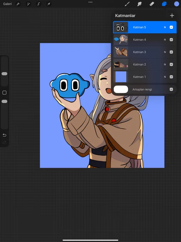Select the Eraser tool

tap(152, 4)
